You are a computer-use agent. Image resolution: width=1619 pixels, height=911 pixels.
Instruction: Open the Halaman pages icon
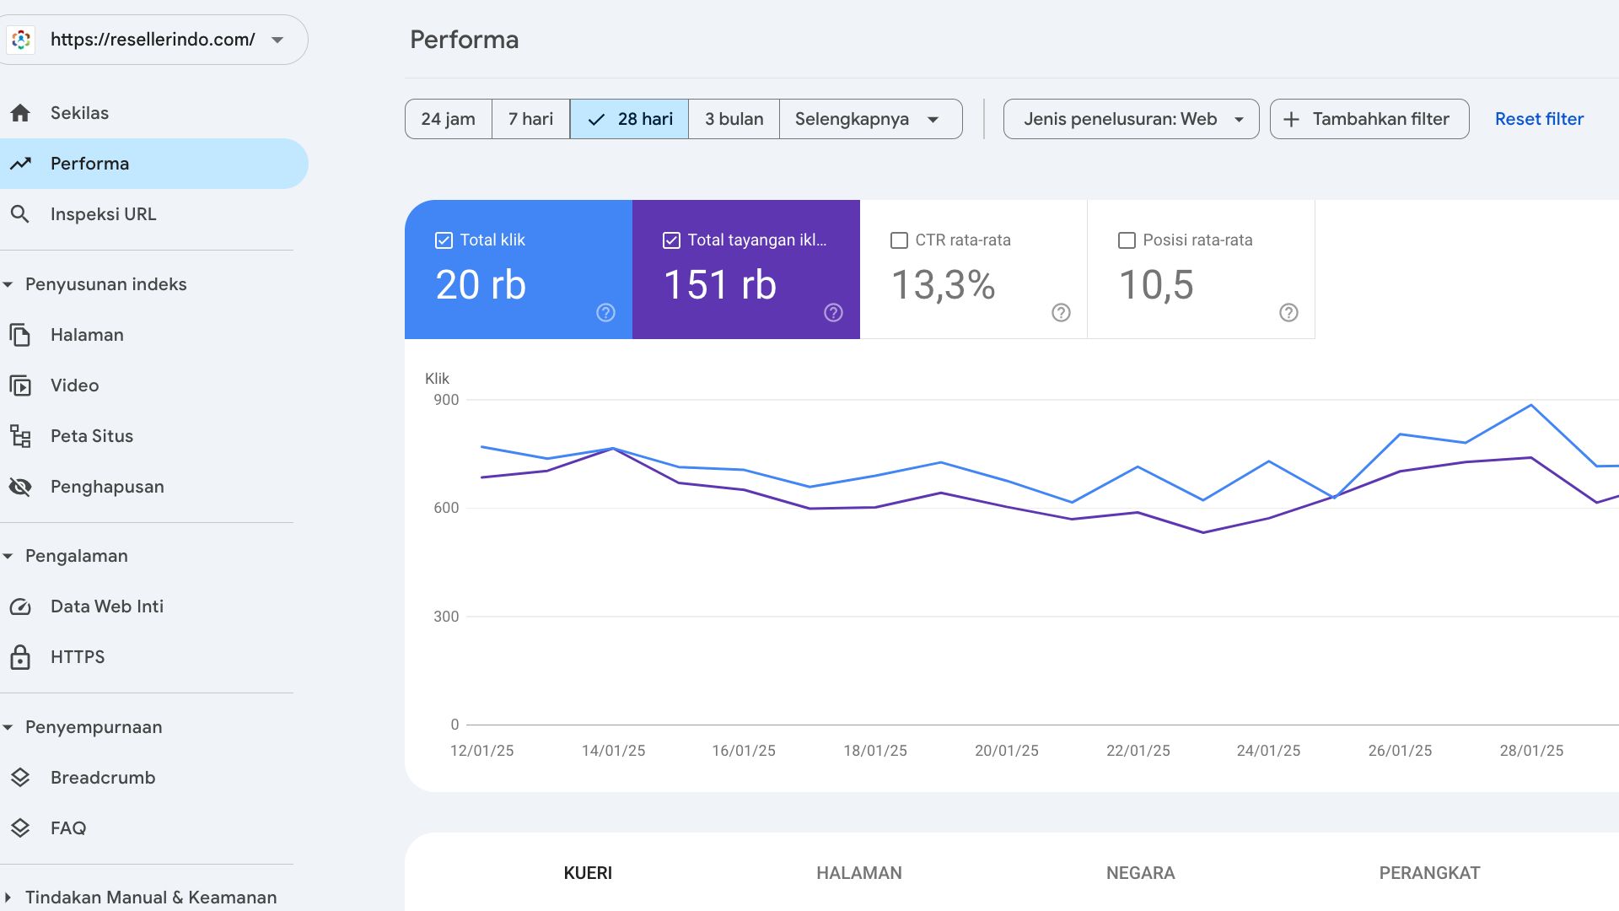click(x=20, y=335)
